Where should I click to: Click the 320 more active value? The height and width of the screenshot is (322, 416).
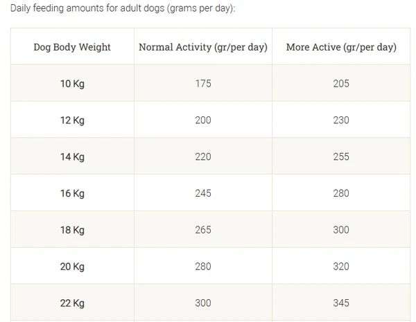[341, 267]
